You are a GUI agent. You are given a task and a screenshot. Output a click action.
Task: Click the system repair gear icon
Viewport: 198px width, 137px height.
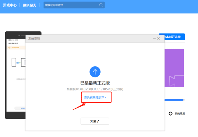click(x=170, y=114)
